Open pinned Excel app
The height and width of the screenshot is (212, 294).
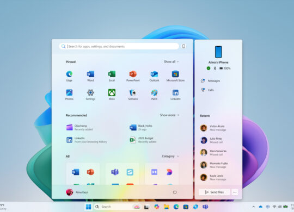click(112, 76)
